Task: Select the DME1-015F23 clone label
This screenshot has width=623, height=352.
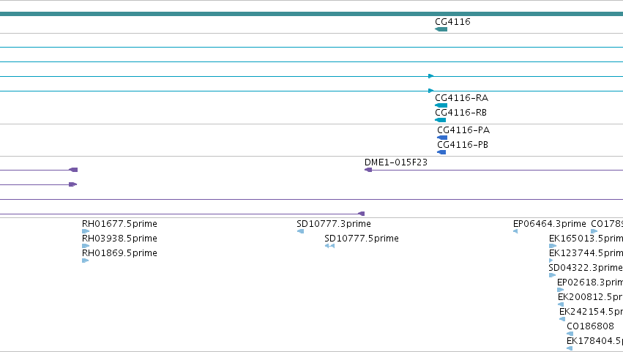Action: (x=396, y=162)
